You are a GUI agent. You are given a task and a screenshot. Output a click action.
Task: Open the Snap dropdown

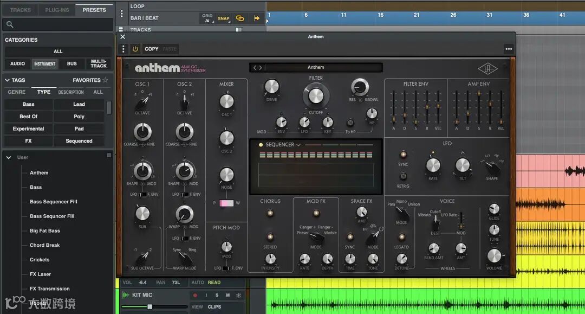click(224, 18)
